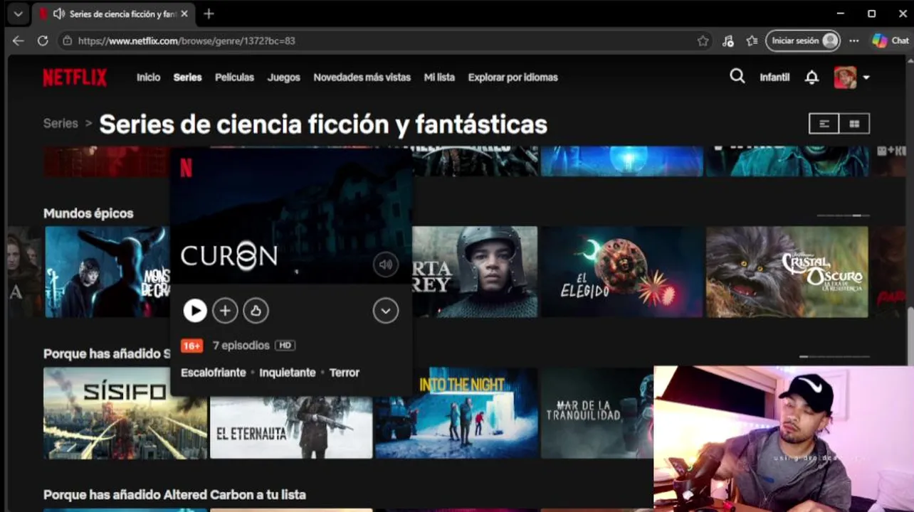Switch to list view layout

coord(824,124)
